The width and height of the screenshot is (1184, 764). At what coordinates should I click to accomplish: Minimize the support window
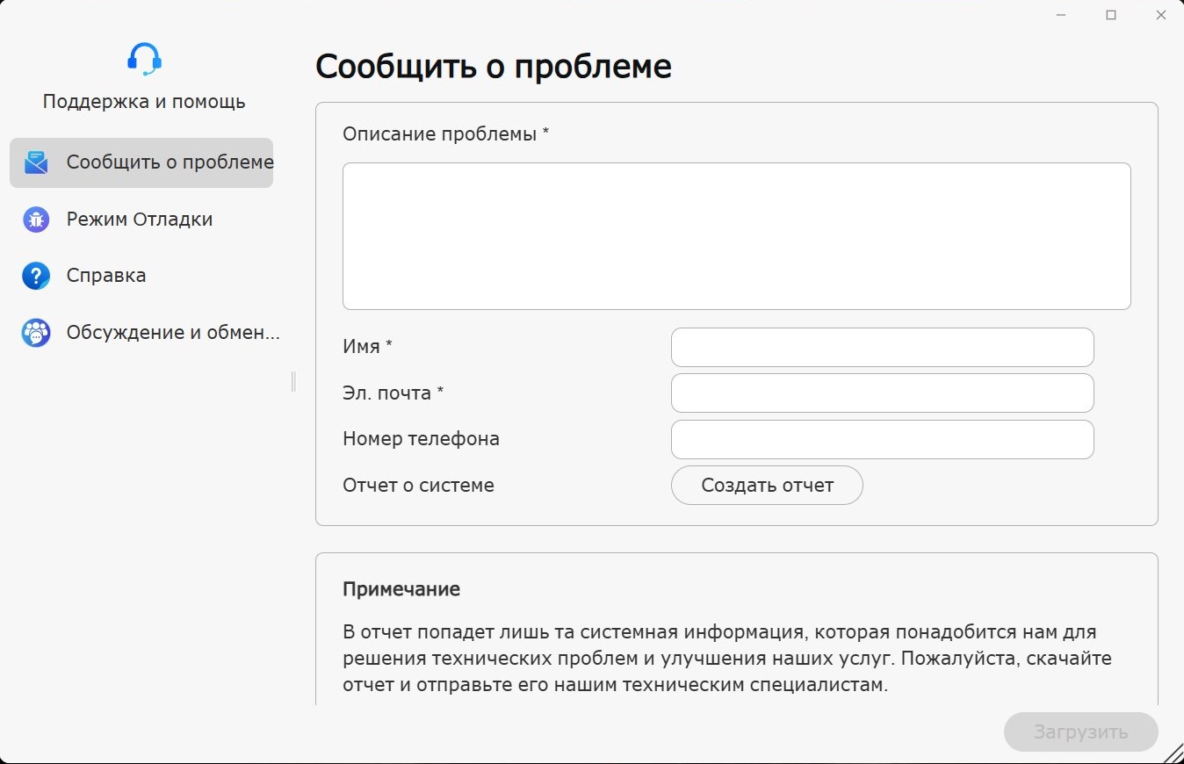pyautogui.click(x=1061, y=15)
